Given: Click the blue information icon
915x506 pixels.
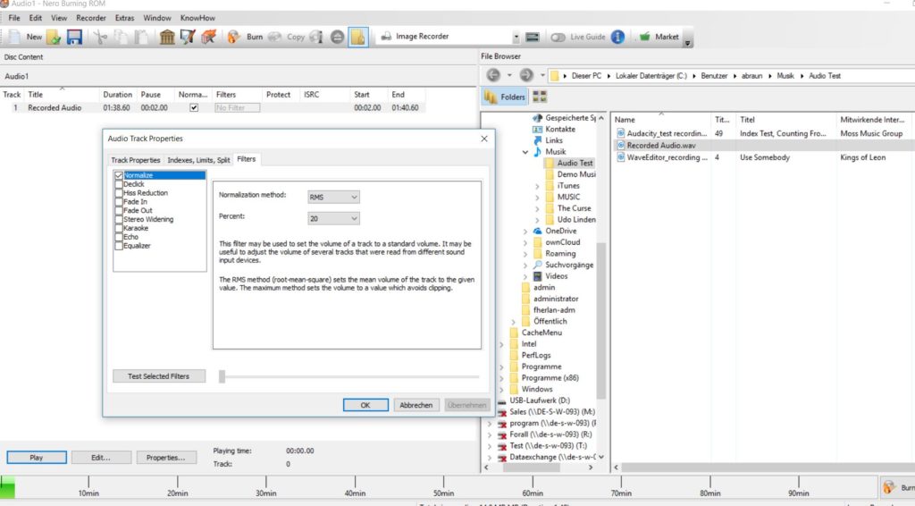Looking at the screenshot, I should click(x=617, y=37).
